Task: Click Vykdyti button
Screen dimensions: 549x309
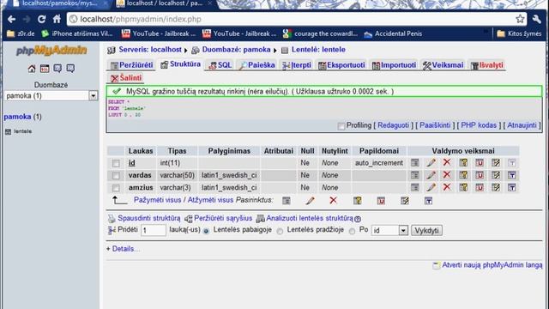Action: (426, 230)
